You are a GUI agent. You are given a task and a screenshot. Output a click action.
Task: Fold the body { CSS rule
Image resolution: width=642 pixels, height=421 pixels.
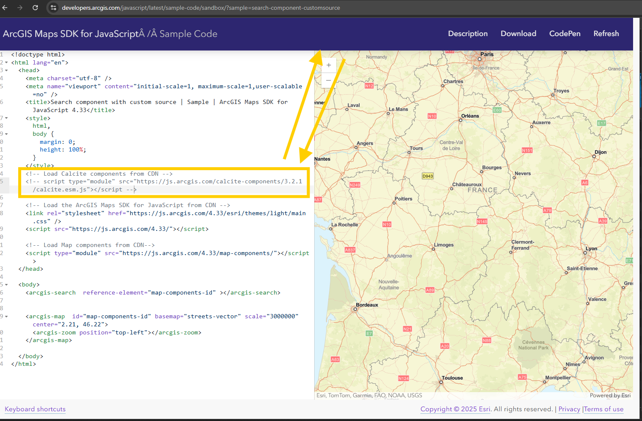[6, 134]
